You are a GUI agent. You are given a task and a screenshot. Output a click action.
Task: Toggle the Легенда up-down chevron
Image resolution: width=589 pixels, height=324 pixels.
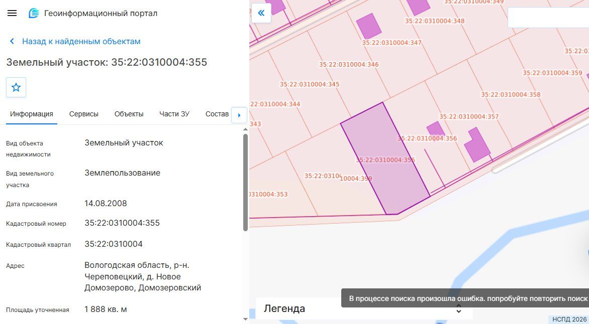[x=459, y=308]
